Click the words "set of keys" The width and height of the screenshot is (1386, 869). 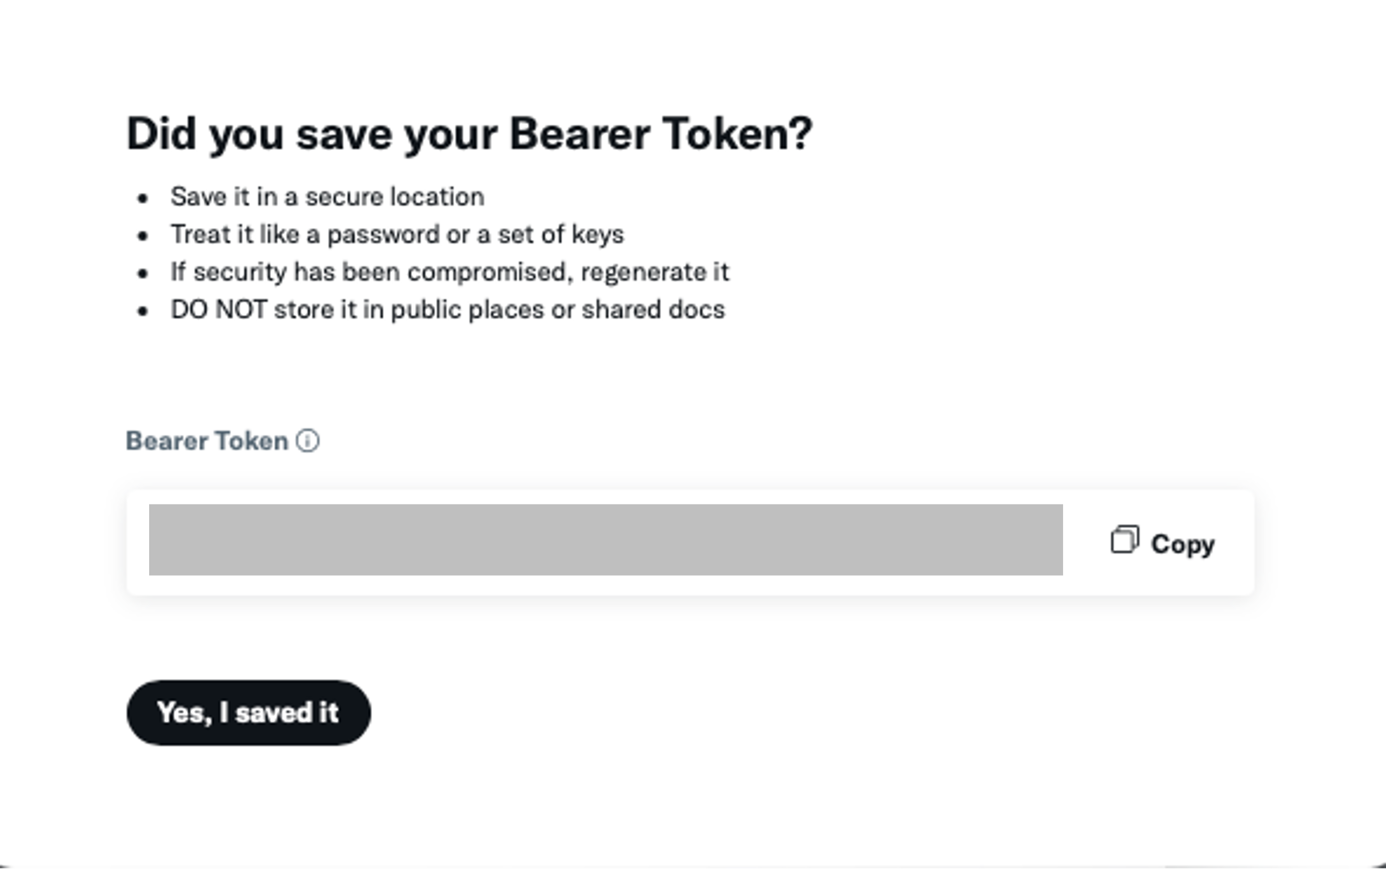pos(560,234)
